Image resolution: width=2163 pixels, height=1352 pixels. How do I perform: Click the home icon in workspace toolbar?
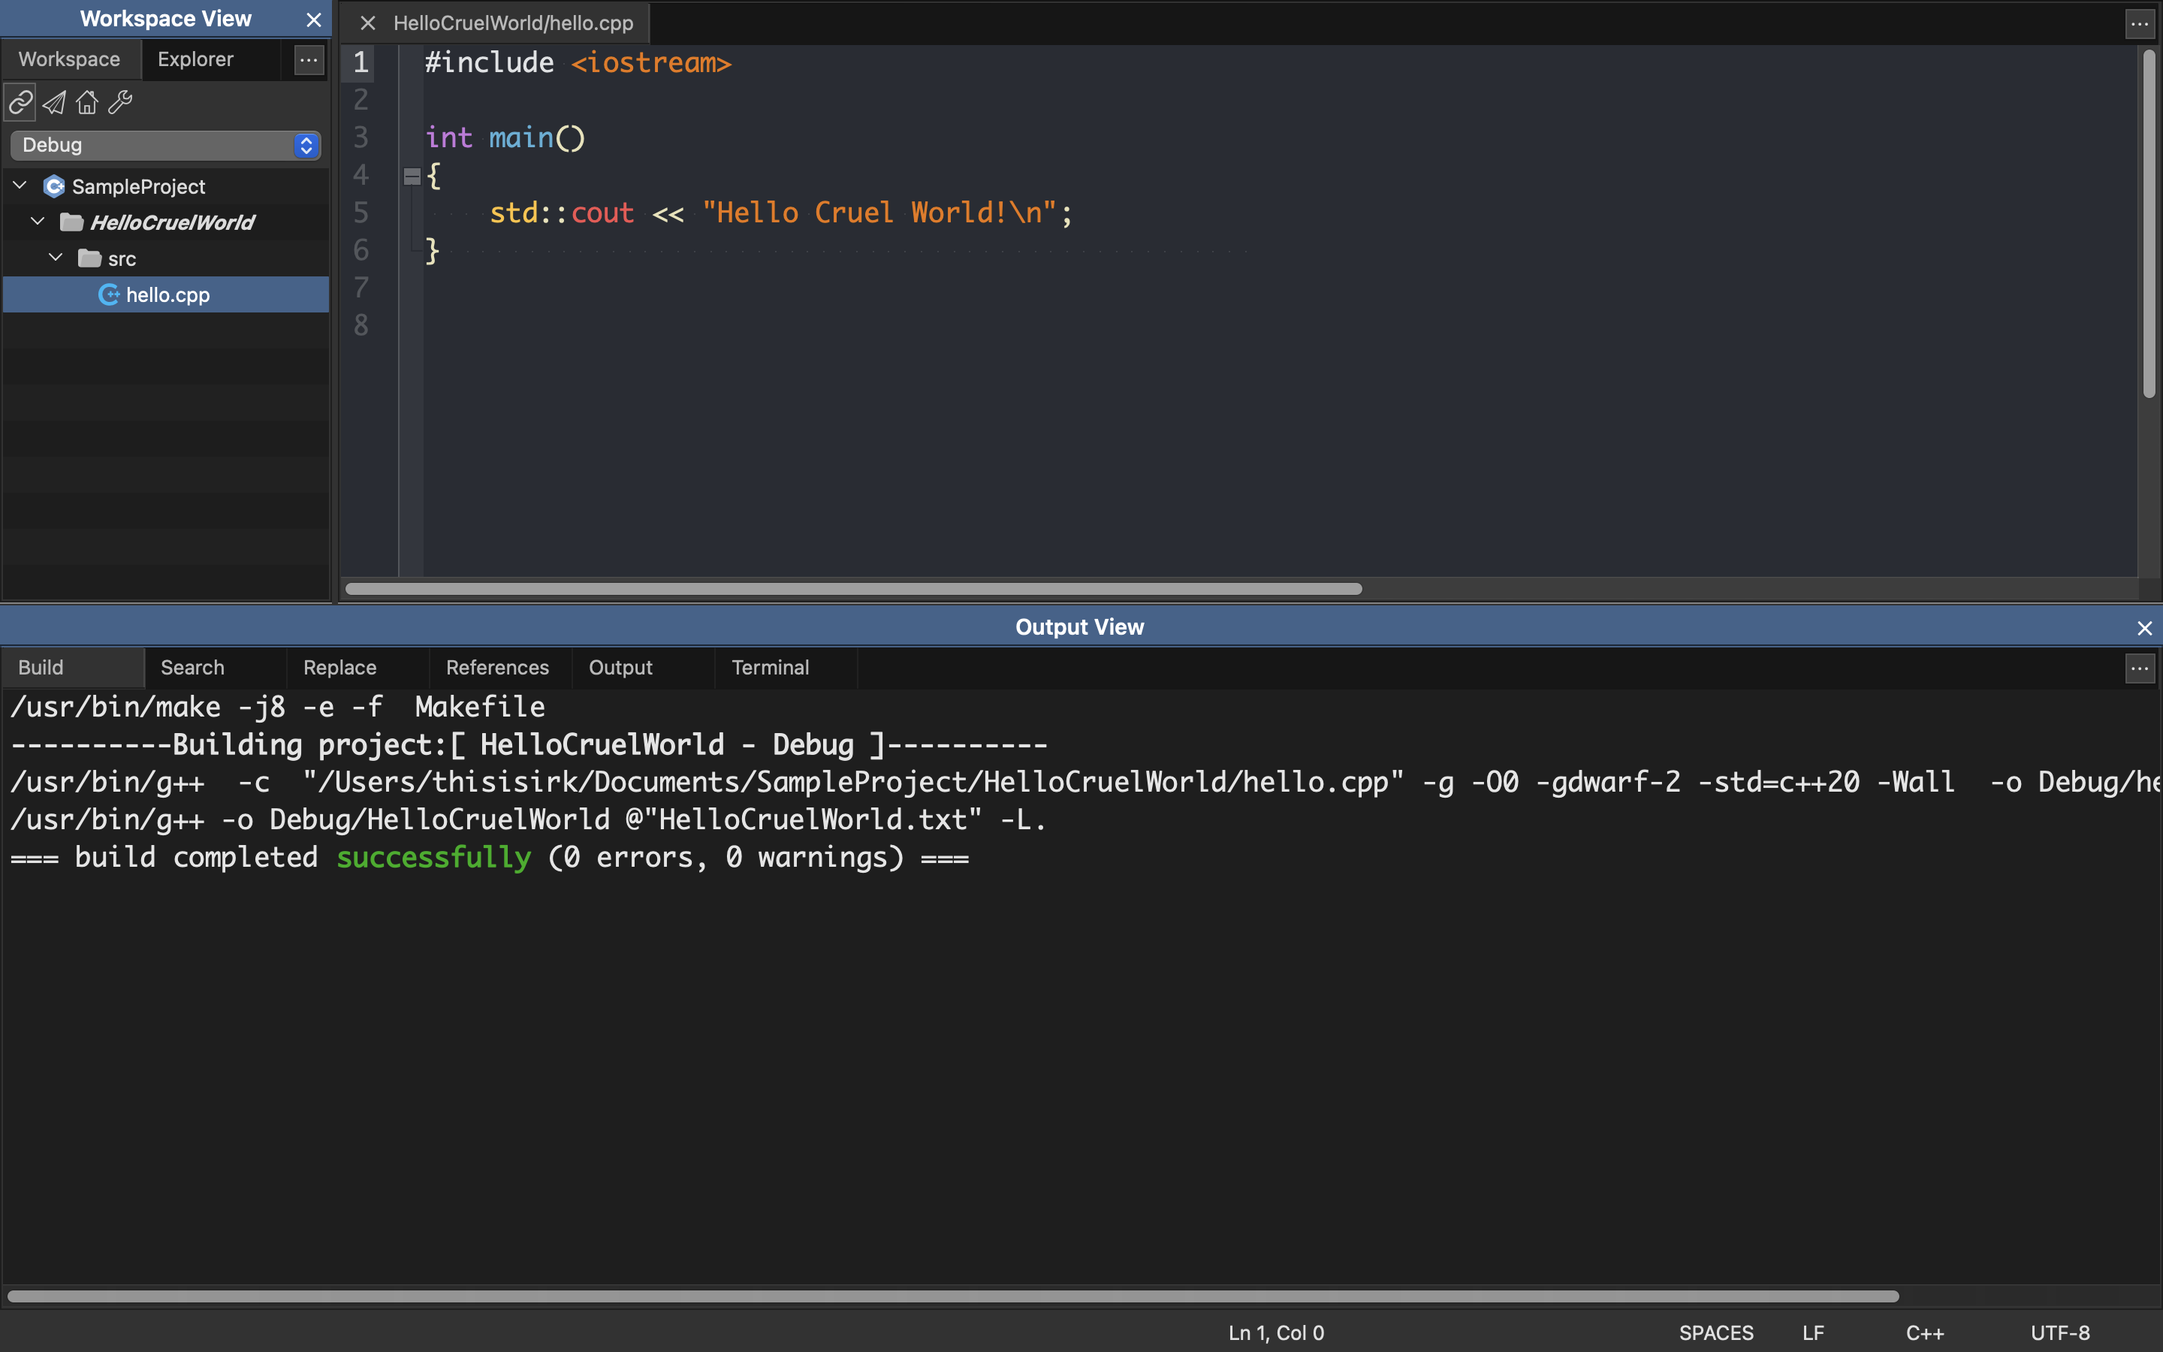point(86,103)
